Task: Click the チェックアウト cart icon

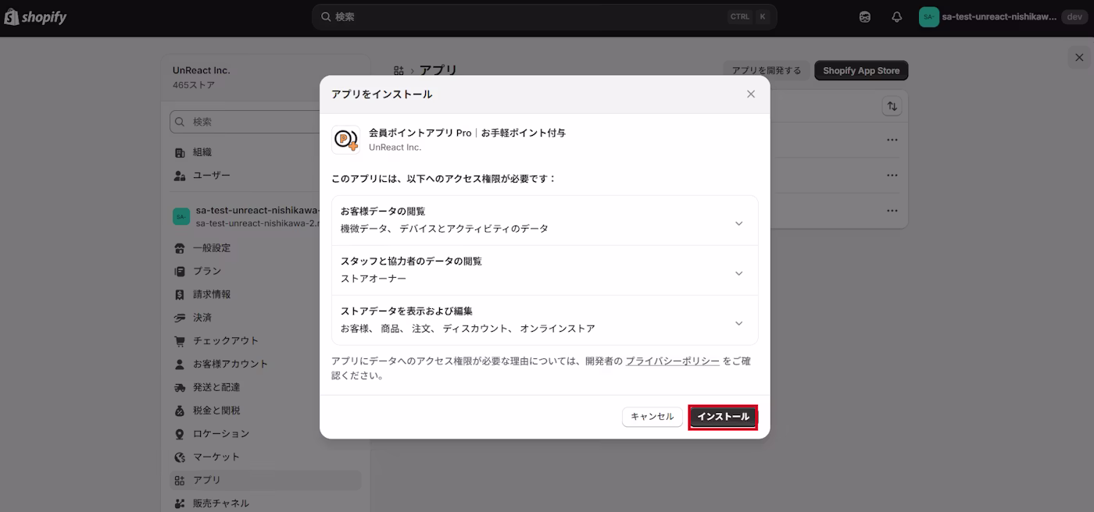Action: [180, 341]
